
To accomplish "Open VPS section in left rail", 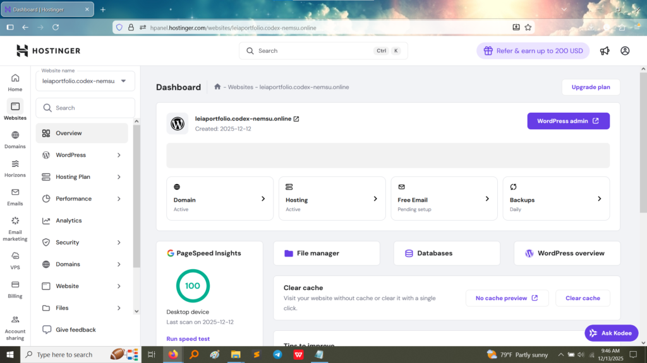I will pyautogui.click(x=15, y=260).
